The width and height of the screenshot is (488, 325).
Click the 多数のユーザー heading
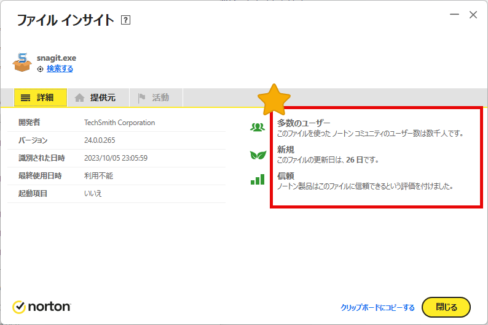304,123
